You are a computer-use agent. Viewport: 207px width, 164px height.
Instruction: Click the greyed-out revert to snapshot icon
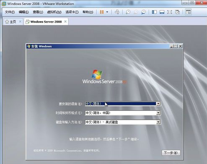pos(136,12)
